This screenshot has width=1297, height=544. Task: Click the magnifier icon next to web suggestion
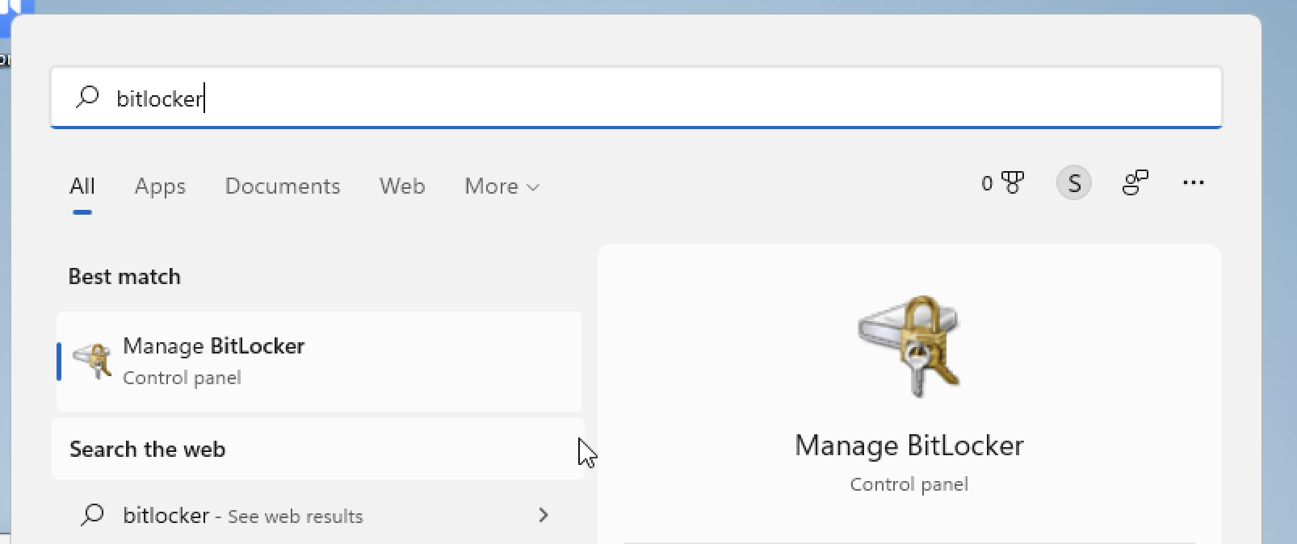93,514
